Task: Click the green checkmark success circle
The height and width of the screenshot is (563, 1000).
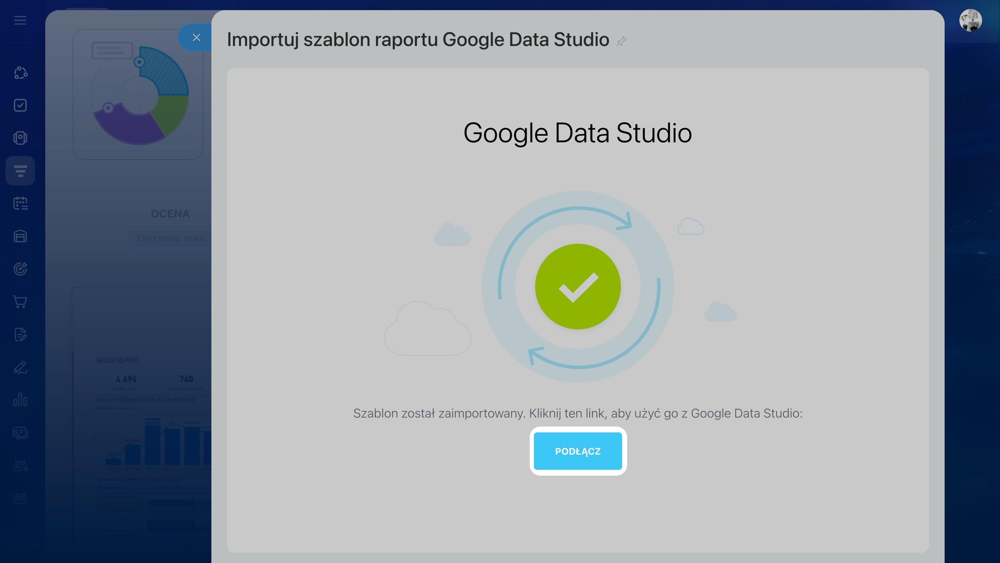Action: 578,287
